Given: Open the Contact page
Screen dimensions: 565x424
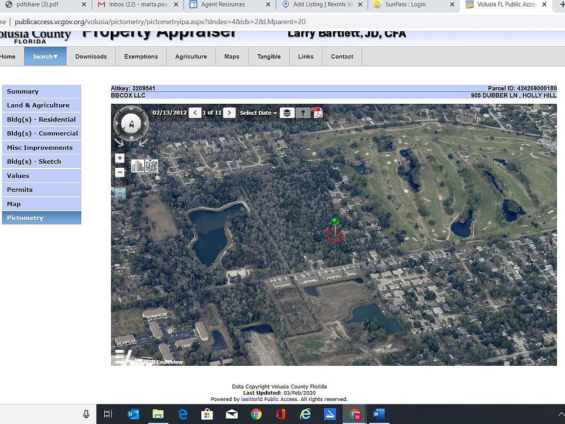Looking at the screenshot, I should (x=342, y=57).
